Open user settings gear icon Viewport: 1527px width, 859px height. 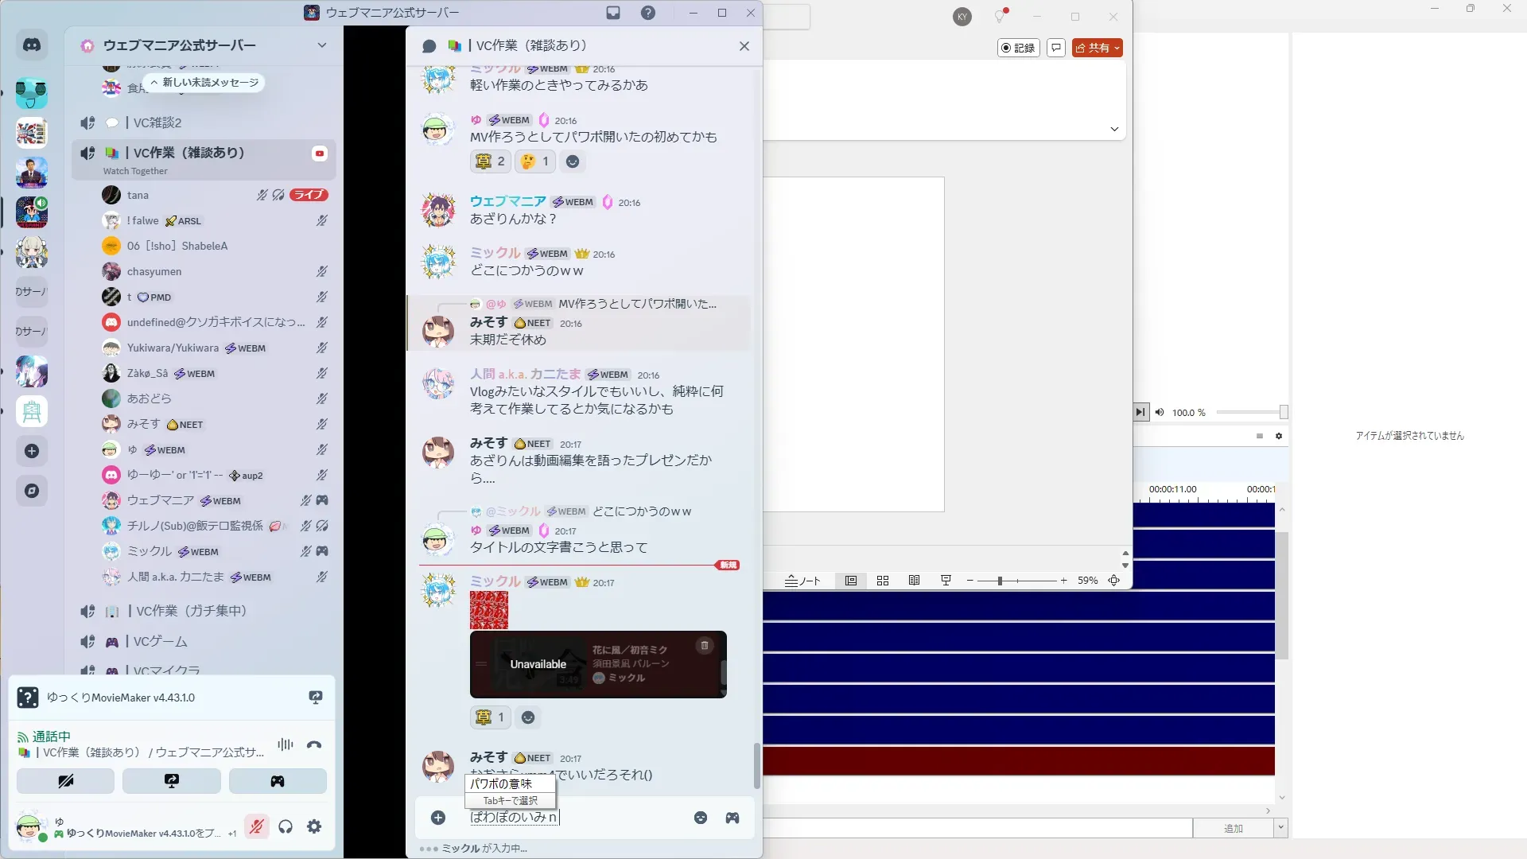tap(314, 827)
